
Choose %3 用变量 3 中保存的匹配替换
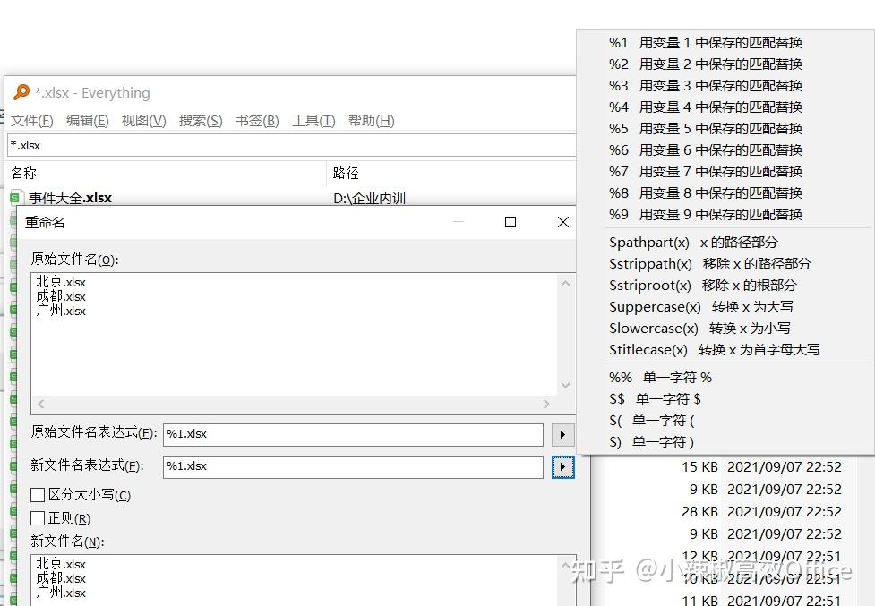tap(706, 86)
